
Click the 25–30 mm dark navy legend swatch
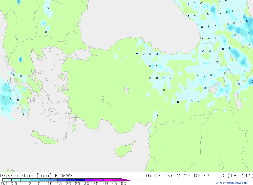pos(80,180)
